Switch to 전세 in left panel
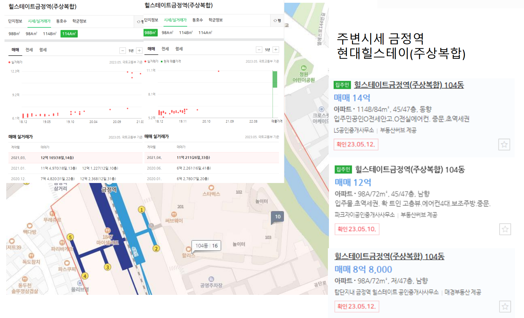This screenshot has height=318, width=524. (x=29, y=50)
